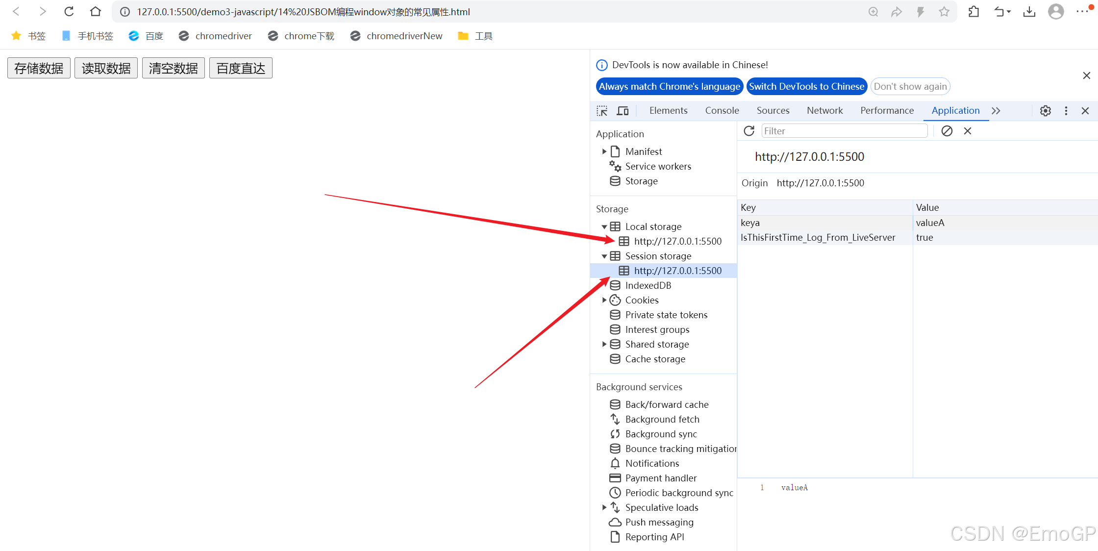Select the keya row in table
The image size is (1098, 551).
coord(823,223)
